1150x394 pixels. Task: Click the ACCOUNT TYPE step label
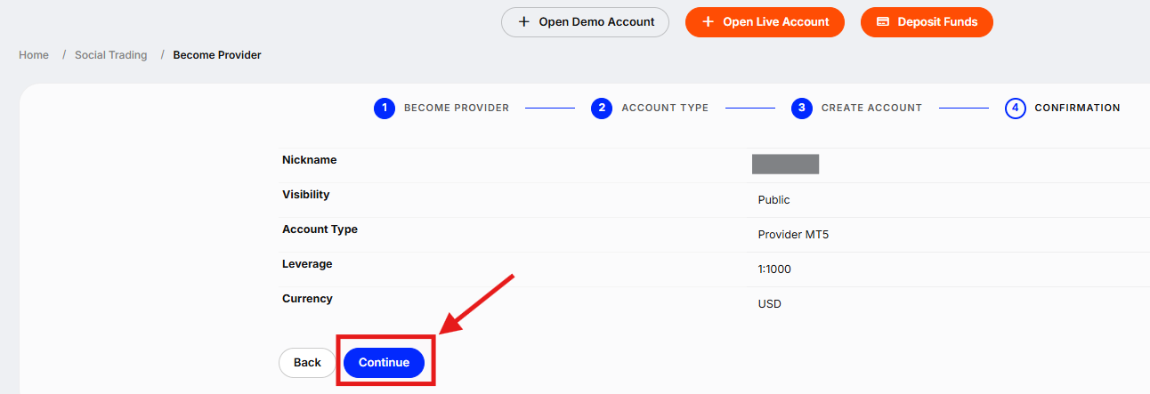tap(665, 109)
